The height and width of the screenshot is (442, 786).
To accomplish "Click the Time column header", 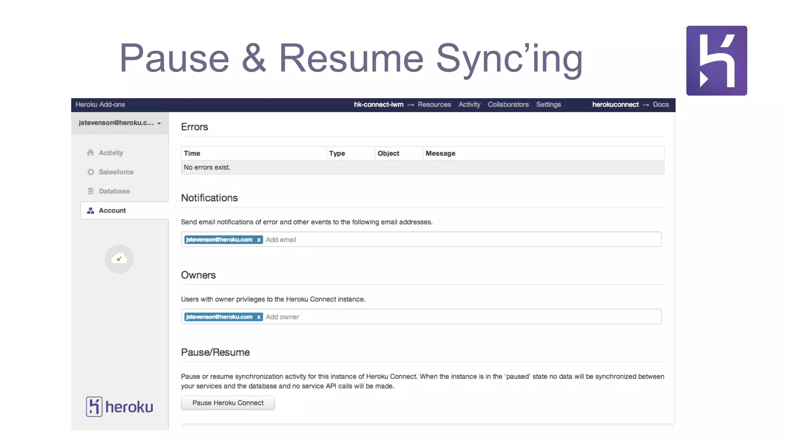I will (x=254, y=153).
